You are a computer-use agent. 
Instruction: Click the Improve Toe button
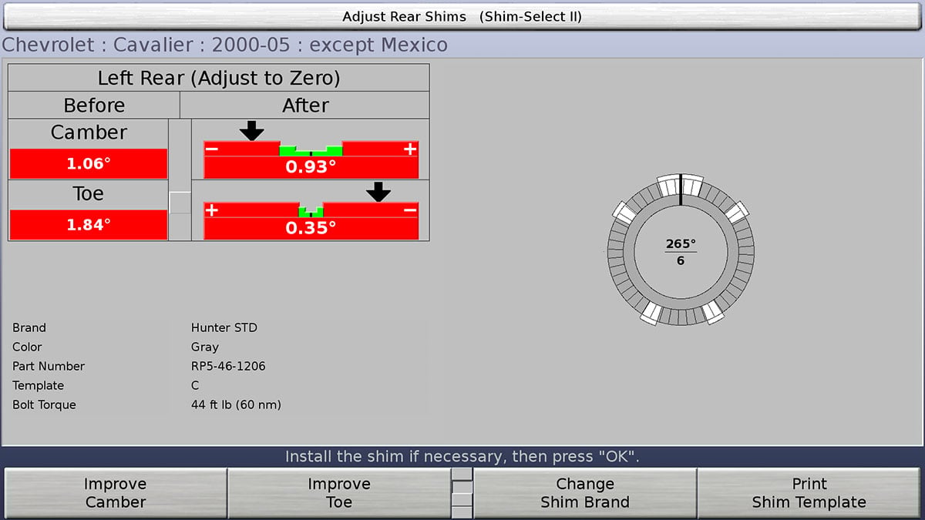338,493
